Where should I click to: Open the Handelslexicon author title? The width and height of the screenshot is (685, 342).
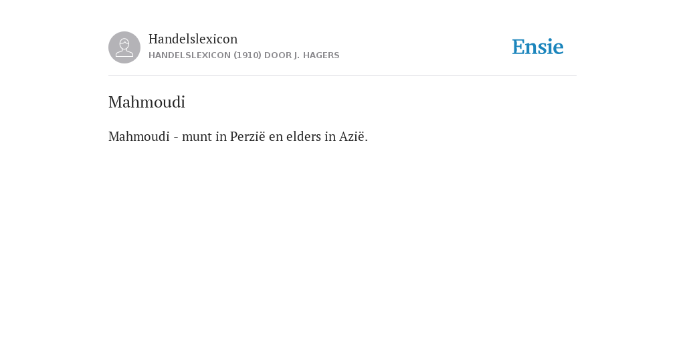pos(193,39)
